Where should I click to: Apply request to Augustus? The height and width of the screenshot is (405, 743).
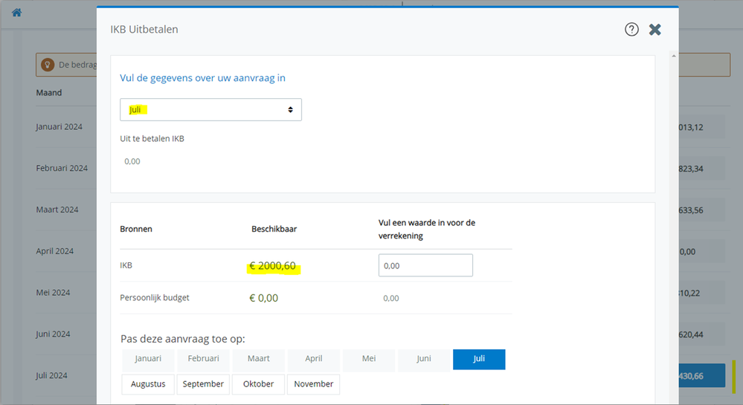pos(148,384)
